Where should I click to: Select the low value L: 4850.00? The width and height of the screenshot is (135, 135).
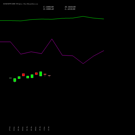pyautogui.click(x=70, y=9)
